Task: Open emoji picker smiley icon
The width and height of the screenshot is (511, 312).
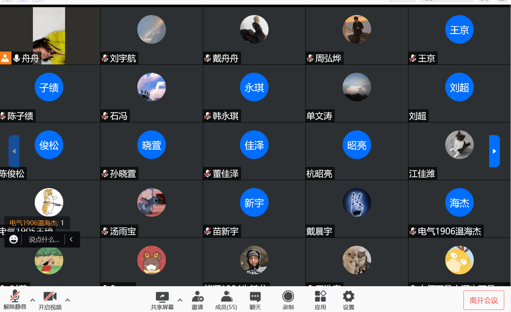Action: [x=14, y=239]
